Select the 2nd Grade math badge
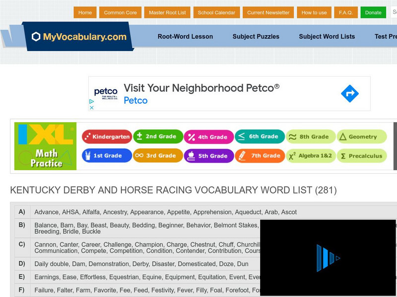397x297 pixels. 158,137
